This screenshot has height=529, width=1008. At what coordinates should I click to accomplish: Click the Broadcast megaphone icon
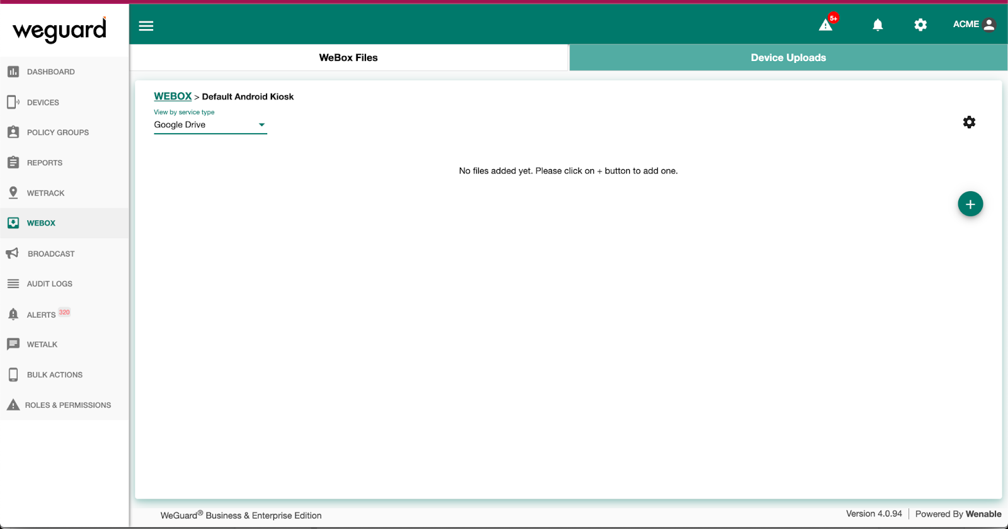click(13, 253)
